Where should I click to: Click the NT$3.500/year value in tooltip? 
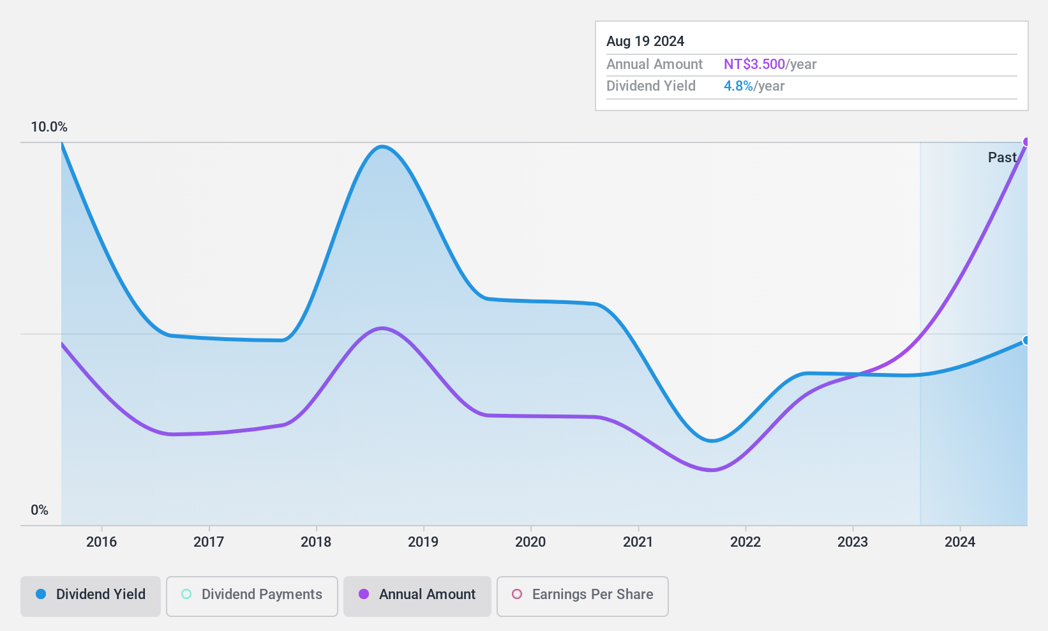[770, 65]
